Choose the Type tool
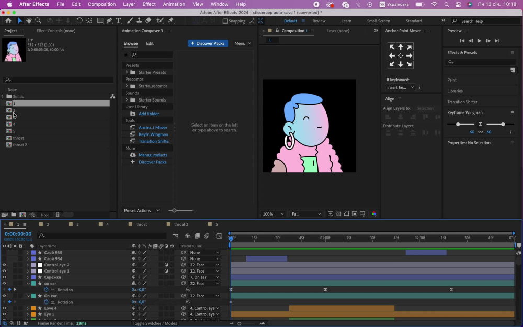523x327 pixels. tap(119, 20)
